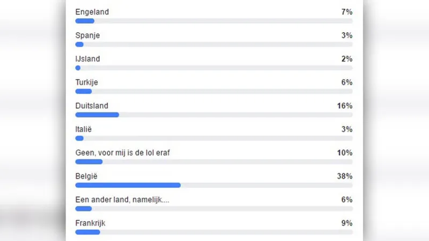The height and width of the screenshot is (241, 429).
Task: Choose the IJsland poll option
Action: [x=87, y=59]
